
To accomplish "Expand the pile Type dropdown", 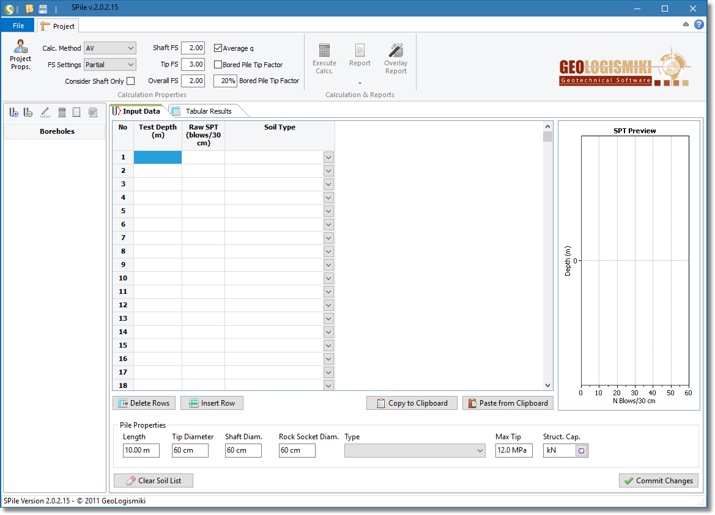I will point(480,450).
